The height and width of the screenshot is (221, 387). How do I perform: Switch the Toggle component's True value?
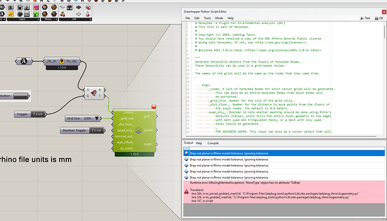point(38,114)
